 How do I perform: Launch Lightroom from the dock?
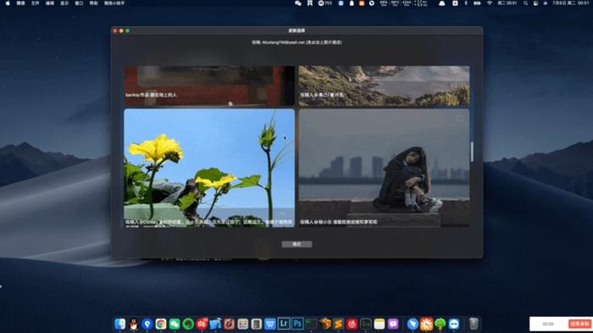coord(284,324)
